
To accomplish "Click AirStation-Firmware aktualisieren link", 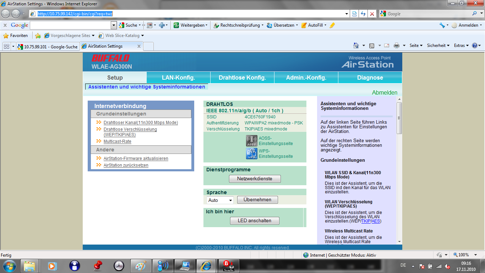I will point(136,159).
